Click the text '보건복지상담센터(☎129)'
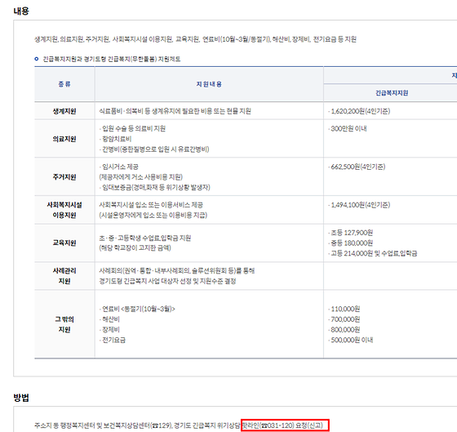 (138, 425)
